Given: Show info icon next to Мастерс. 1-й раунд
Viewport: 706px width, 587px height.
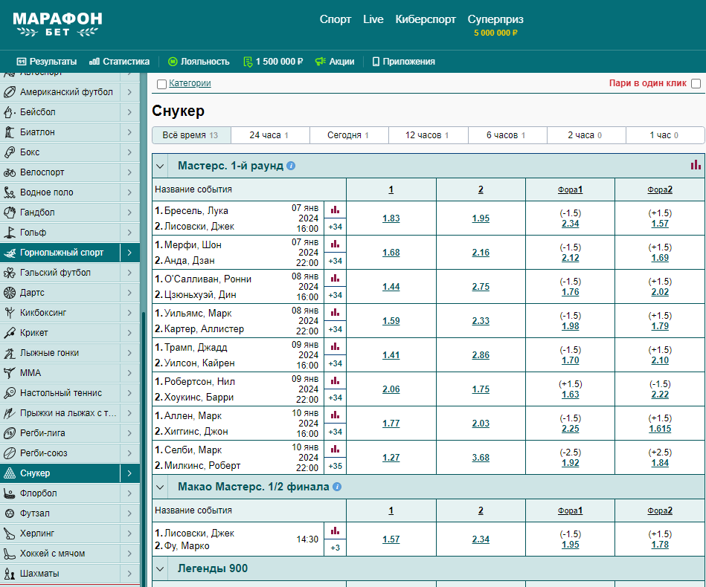Looking at the screenshot, I should click(291, 166).
